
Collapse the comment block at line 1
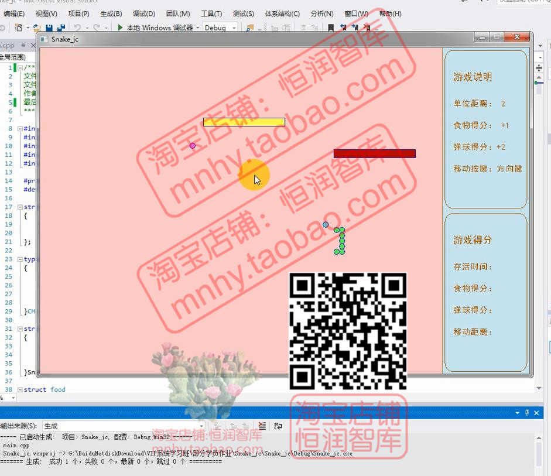pos(20,67)
